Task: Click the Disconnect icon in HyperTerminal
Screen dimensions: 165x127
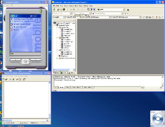Action: pos(13,79)
